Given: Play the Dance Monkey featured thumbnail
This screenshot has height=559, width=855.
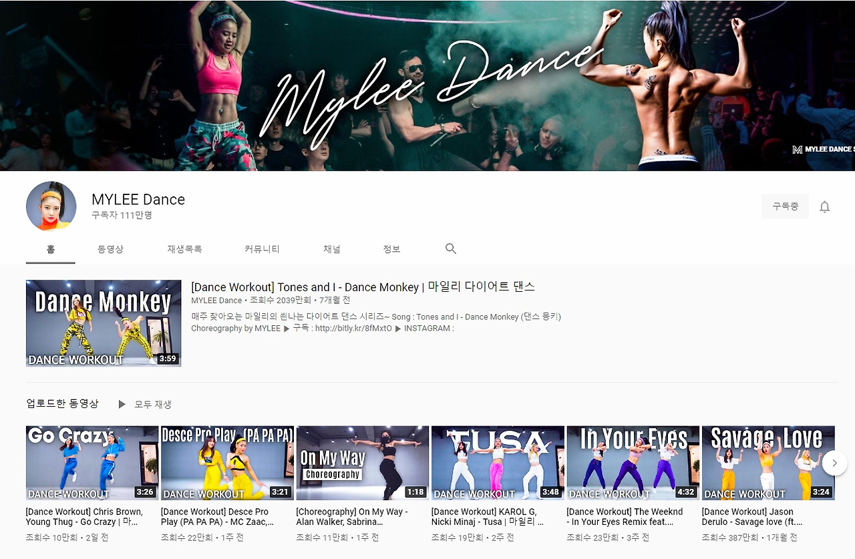Looking at the screenshot, I should click(x=104, y=323).
